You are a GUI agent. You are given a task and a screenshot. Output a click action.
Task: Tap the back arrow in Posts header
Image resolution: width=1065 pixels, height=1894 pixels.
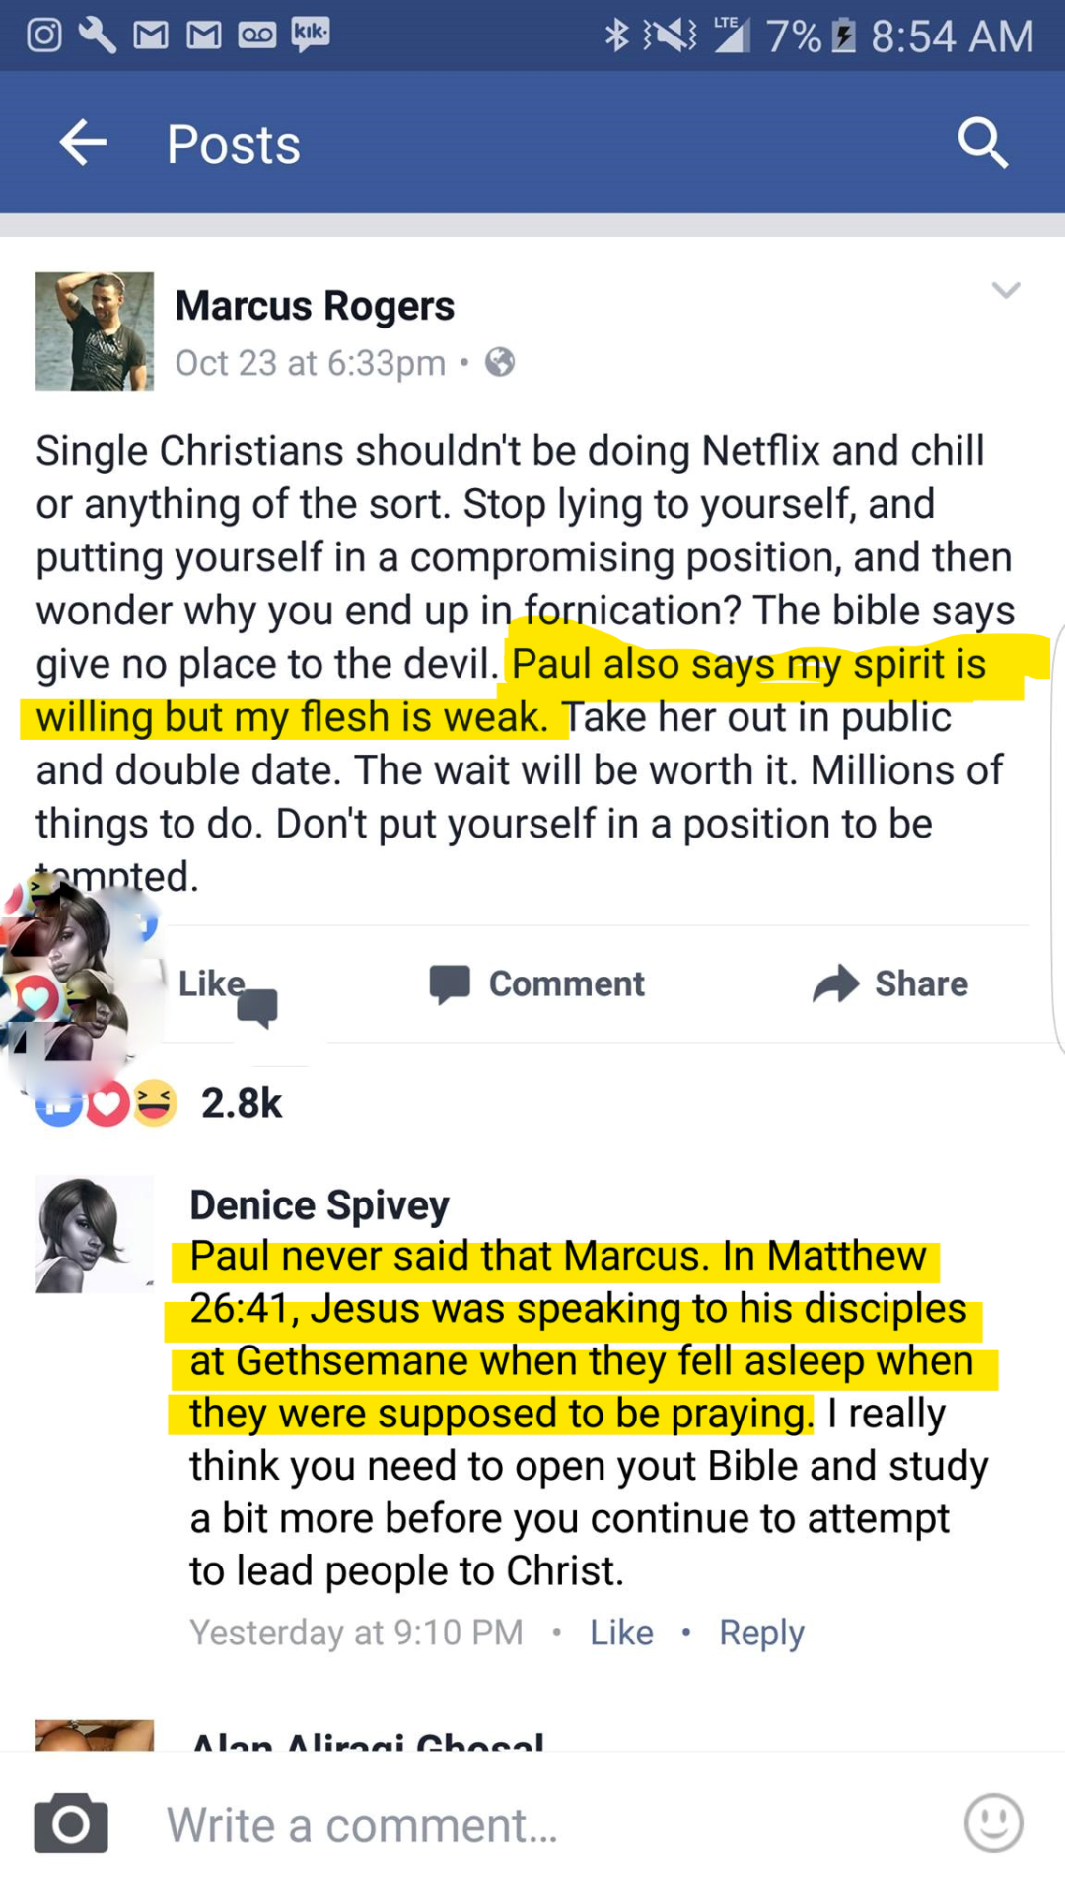pos(83,144)
